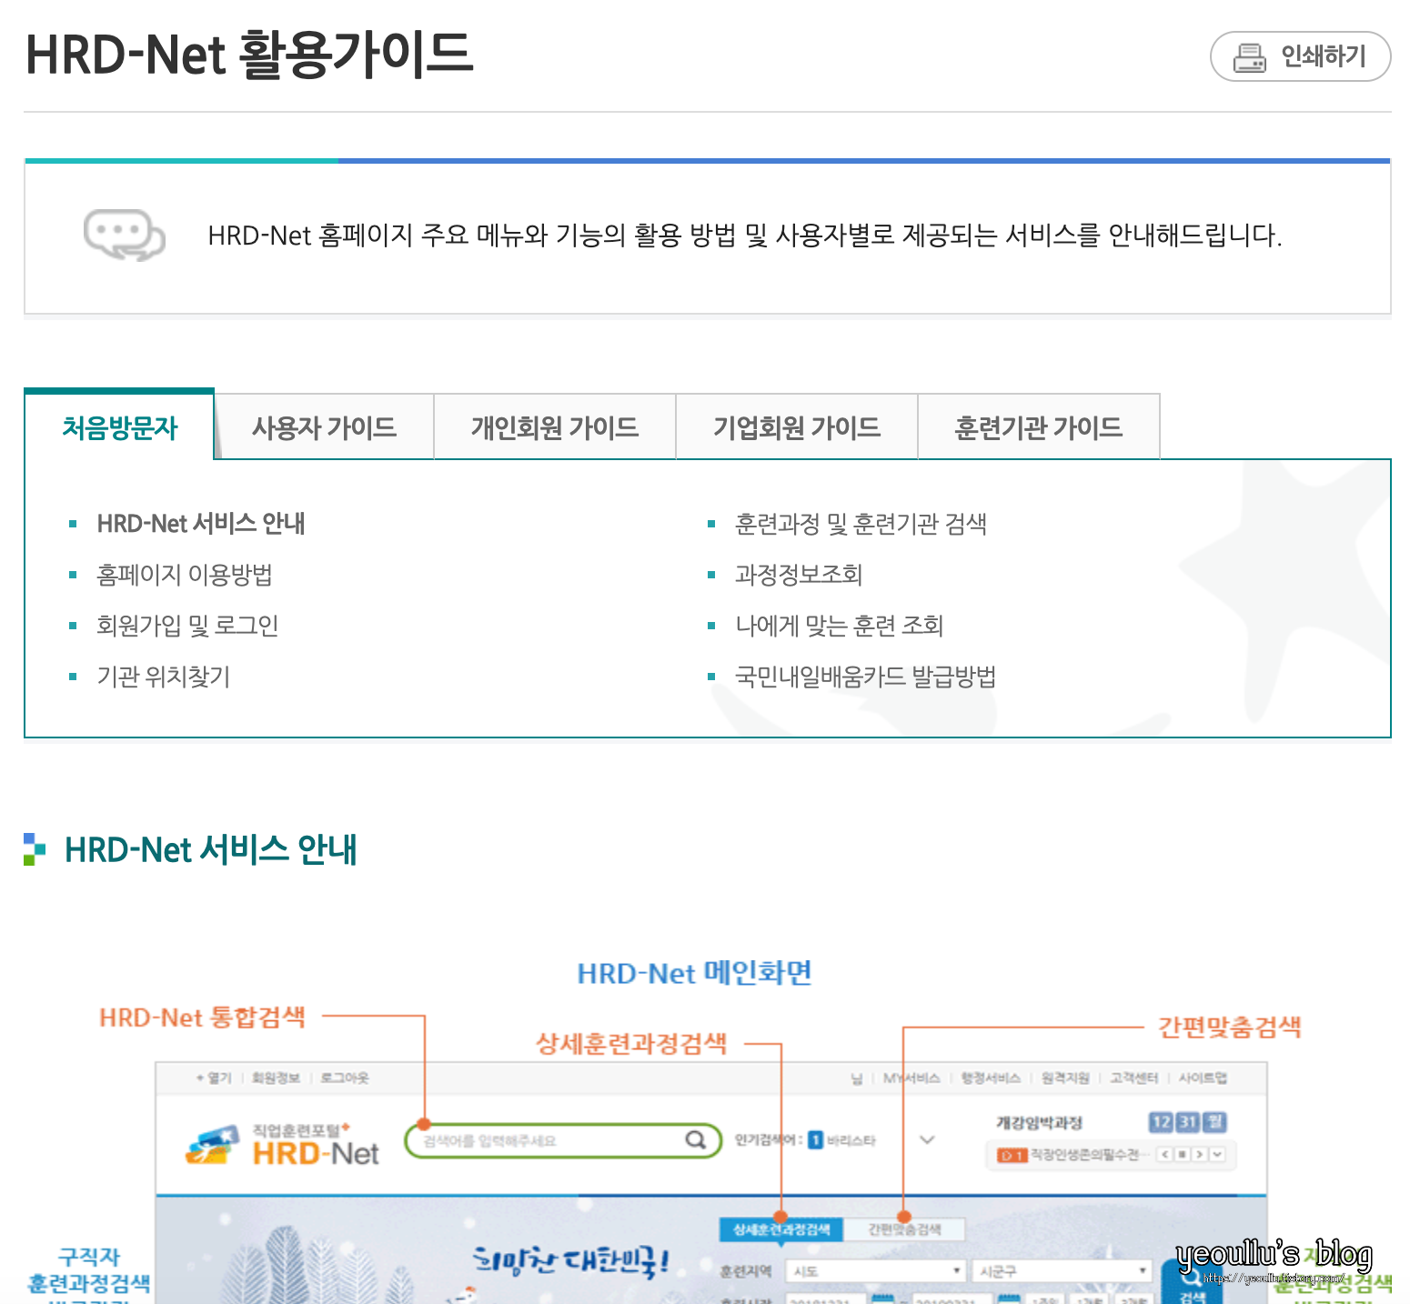Open the 시군구 dropdown in the image
Screen dimensions: 1410x1304
(x=1063, y=1271)
